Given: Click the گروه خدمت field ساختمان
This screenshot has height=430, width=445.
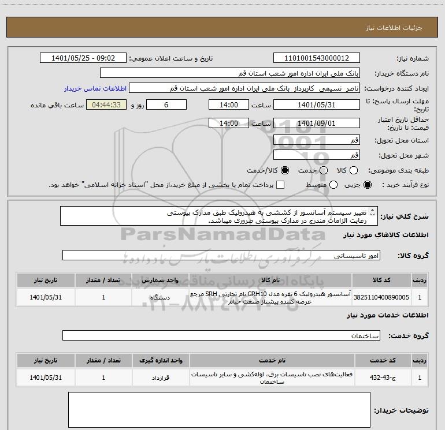Looking at the screenshot, I should coord(221,335).
